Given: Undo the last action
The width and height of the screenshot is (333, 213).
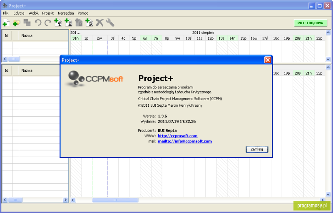Looking at the screenshot, I should (x=38, y=23).
